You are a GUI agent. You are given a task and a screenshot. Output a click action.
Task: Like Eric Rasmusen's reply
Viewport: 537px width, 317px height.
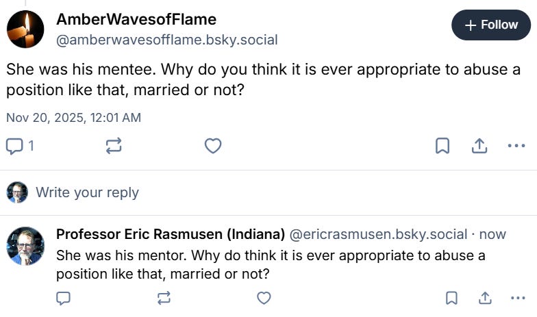coord(264,298)
